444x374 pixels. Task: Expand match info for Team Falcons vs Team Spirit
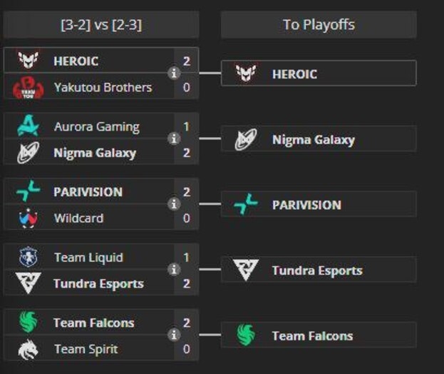173,335
